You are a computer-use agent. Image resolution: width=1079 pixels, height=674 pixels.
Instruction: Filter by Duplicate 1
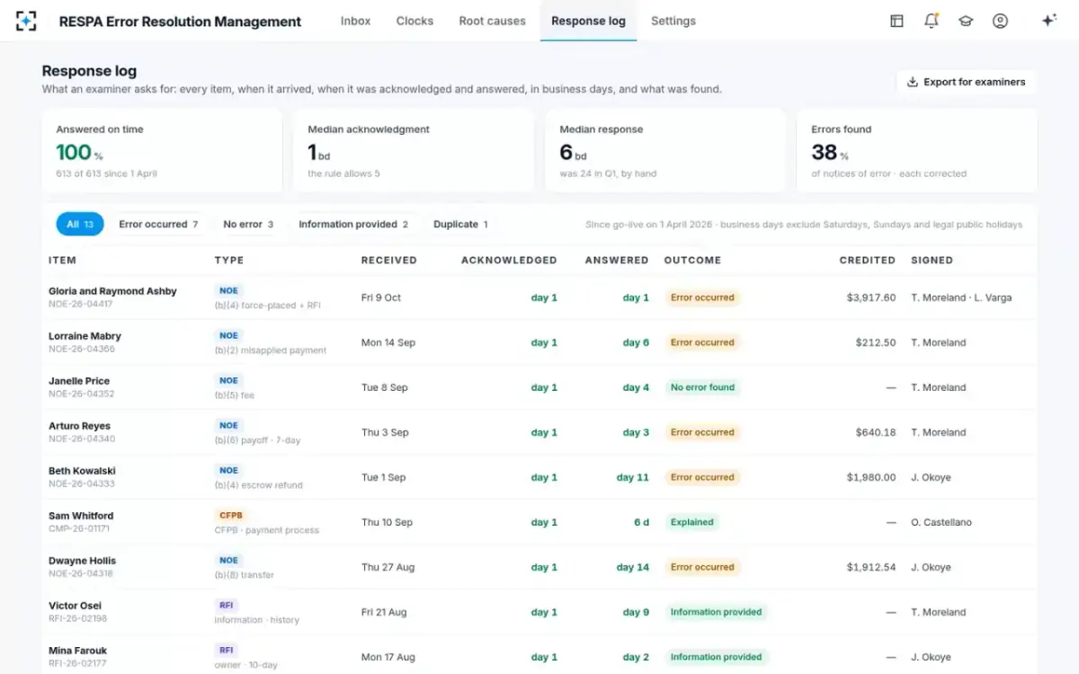[x=460, y=225]
